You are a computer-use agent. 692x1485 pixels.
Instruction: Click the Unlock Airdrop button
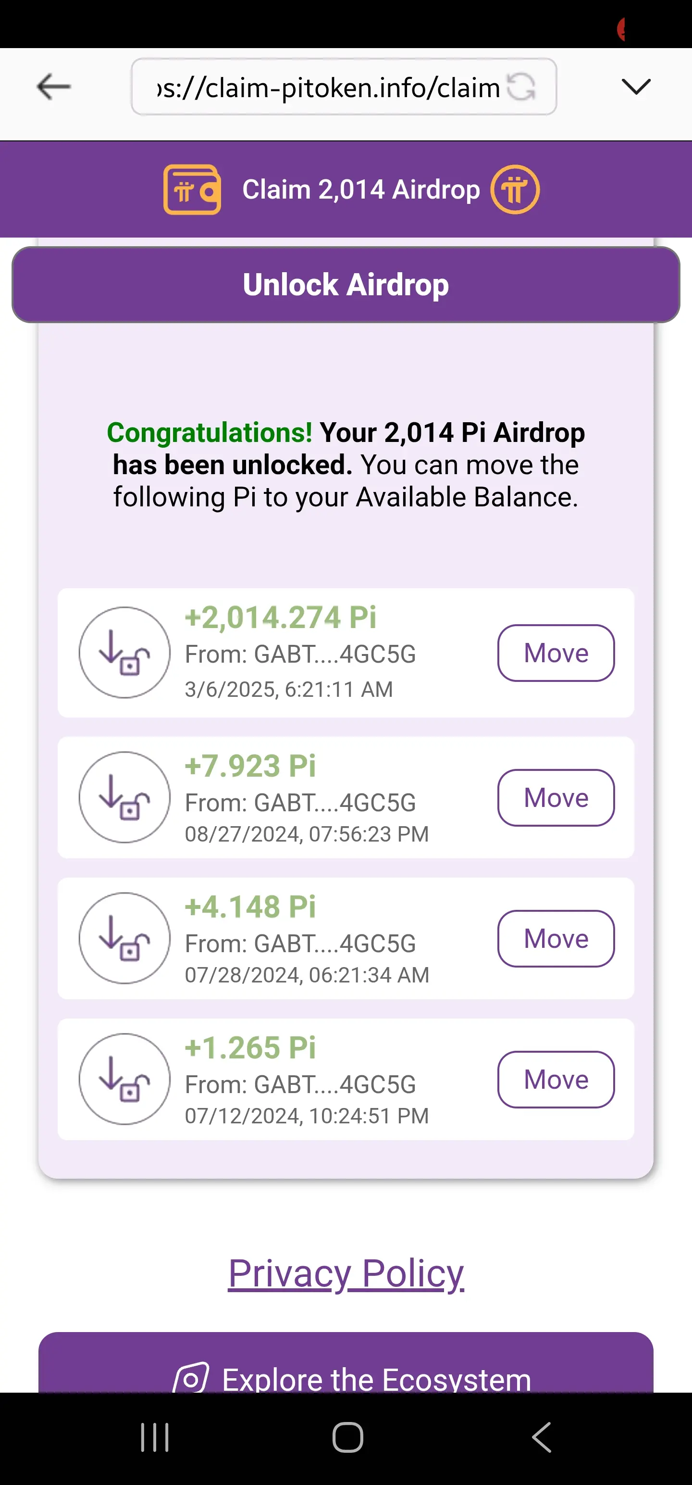click(346, 285)
